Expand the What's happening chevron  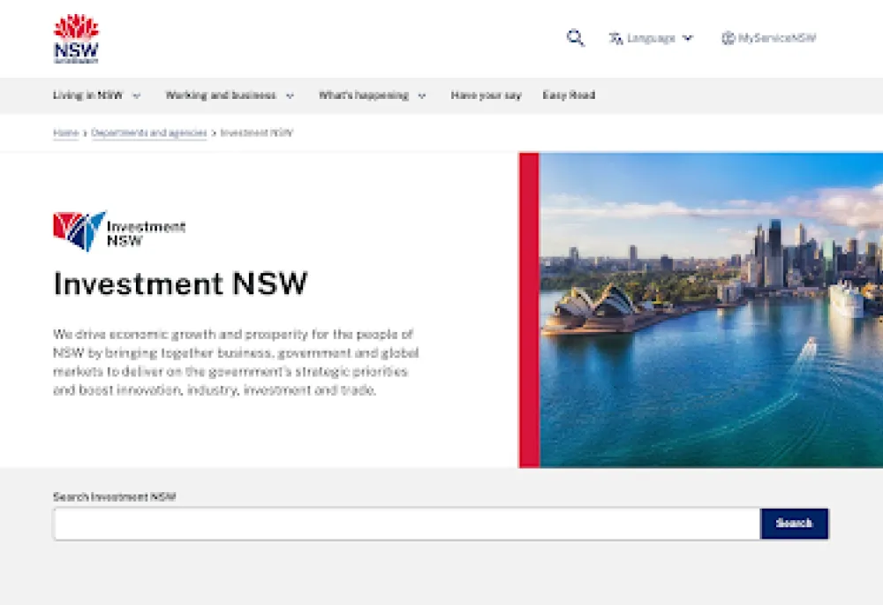[x=422, y=95]
